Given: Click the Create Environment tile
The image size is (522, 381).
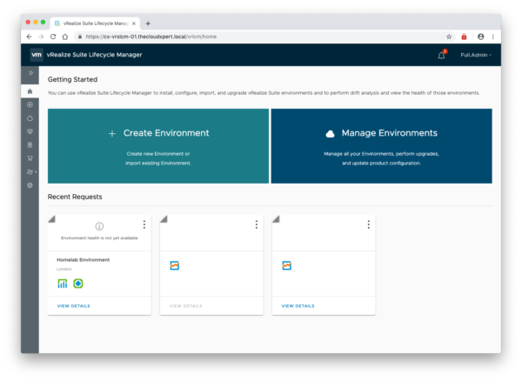Looking at the screenshot, I should pyautogui.click(x=158, y=145).
